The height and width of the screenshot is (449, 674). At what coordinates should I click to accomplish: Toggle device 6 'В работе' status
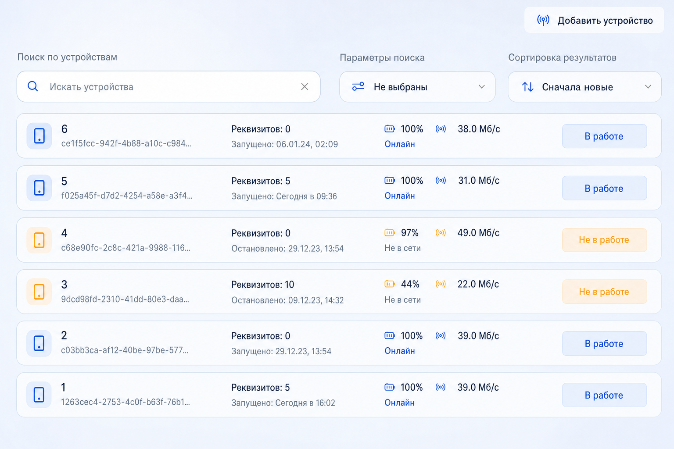point(604,136)
